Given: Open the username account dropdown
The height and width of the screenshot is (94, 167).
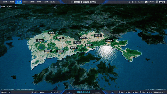Looking at the screenshot, I should tap(159, 92).
